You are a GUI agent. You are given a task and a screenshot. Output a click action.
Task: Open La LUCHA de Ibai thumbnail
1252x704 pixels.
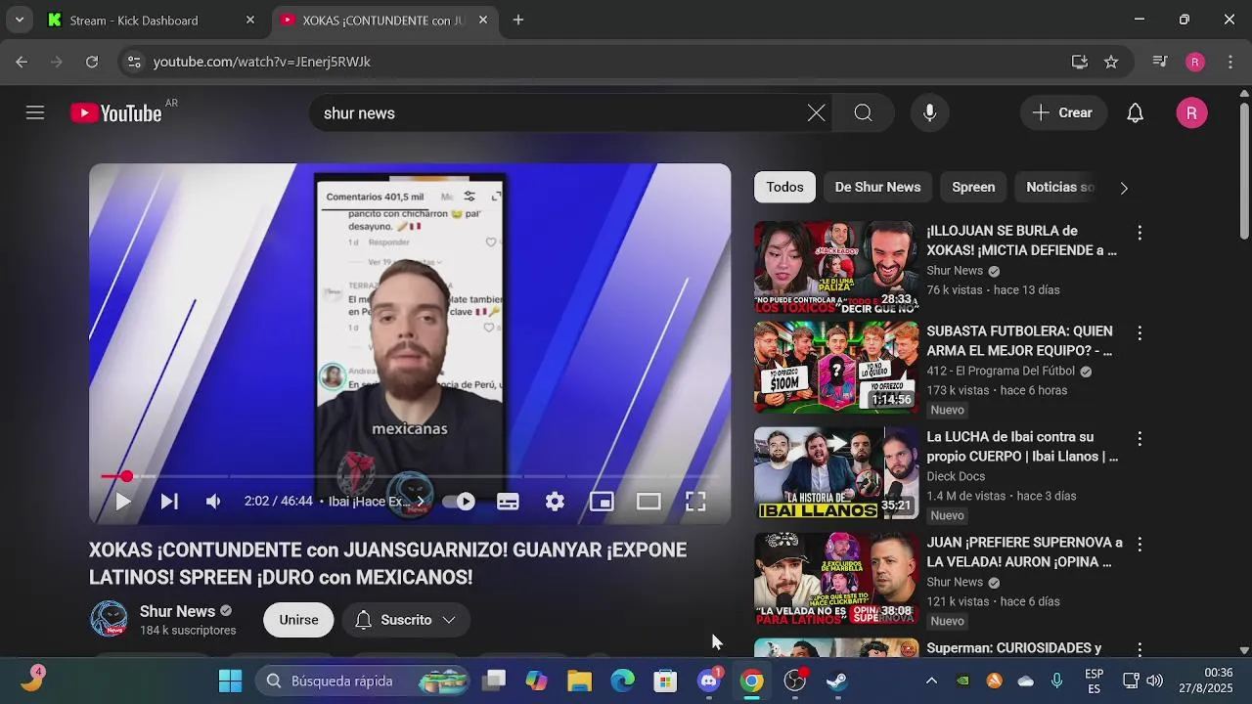click(x=836, y=473)
